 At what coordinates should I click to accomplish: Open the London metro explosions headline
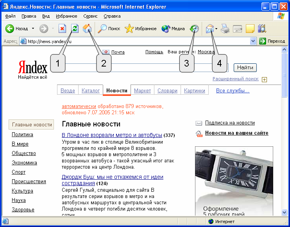[x=112, y=135]
